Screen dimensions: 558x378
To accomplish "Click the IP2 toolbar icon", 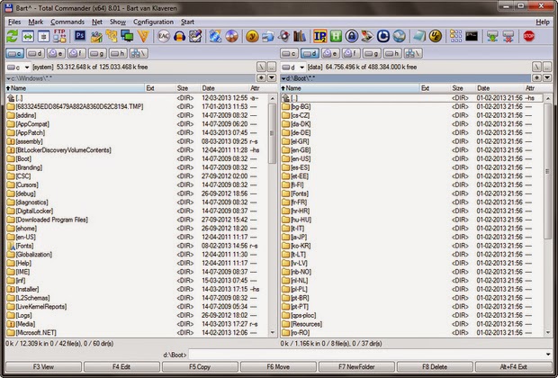I will [x=319, y=36].
